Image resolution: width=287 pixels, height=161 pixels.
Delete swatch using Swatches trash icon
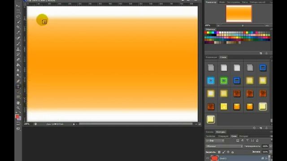266,53
